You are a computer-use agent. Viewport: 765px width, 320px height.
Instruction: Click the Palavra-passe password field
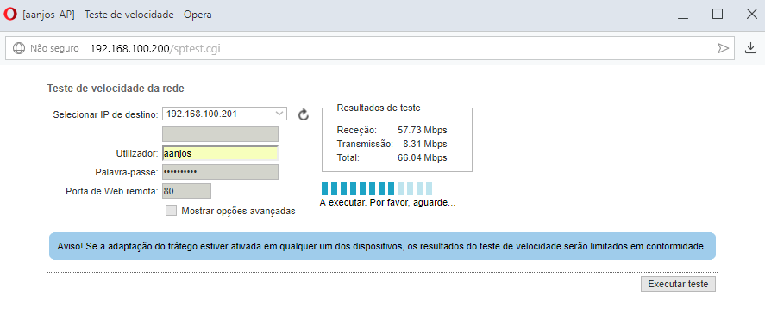pyautogui.click(x=220, y=172)
